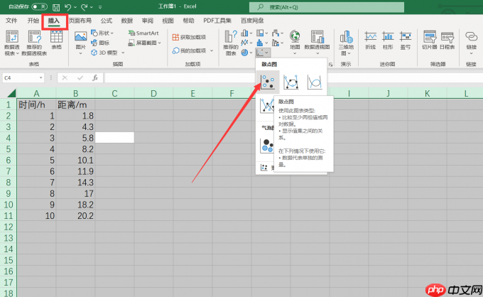Insert Pictures (图片)
Viewport: 483px width, 297px height.
(81, 43)
